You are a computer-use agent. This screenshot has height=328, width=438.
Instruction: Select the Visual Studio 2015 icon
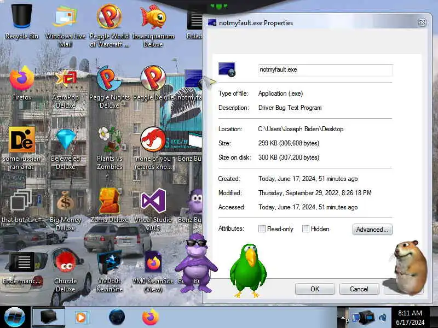coord(153,210)
